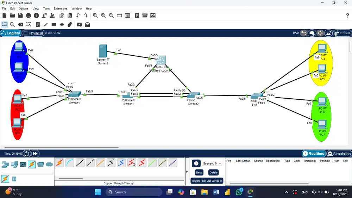The height and width of the screenshot is (198, 352).
Task: Open the End Devices category
Action: [x=14, y=165]
